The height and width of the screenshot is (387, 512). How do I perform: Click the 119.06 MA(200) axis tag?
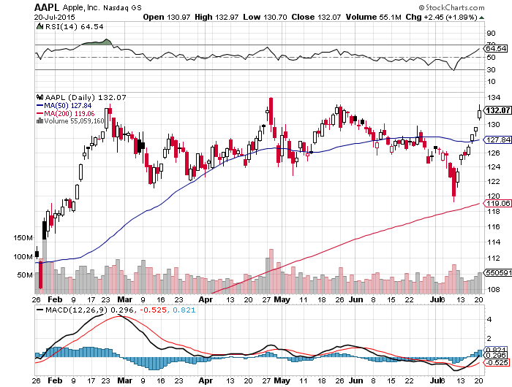coord(497,204)
